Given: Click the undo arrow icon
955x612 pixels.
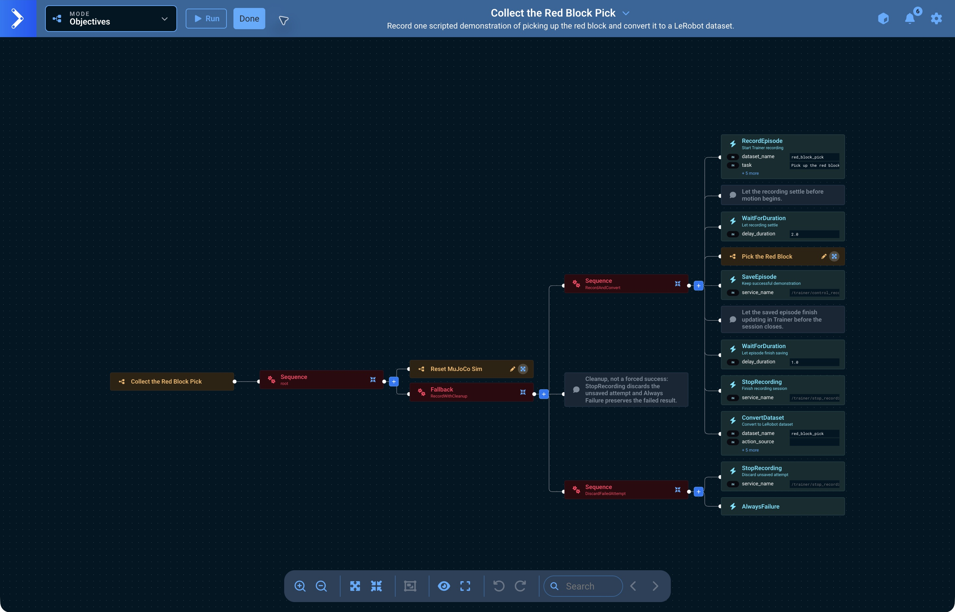Looking at the screenshot, I should coord(499,586).
